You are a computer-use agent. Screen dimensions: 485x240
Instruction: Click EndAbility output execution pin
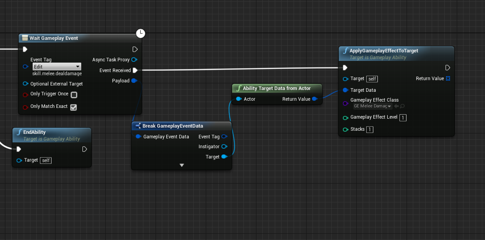tap(85, 150)
